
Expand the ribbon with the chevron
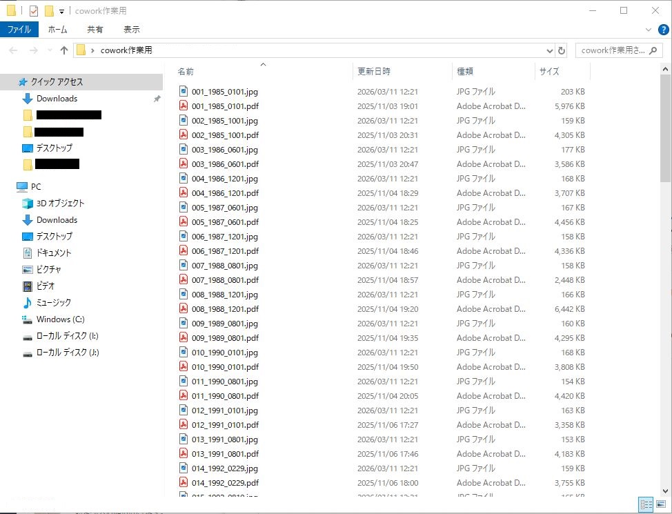[x=649, y=30]
